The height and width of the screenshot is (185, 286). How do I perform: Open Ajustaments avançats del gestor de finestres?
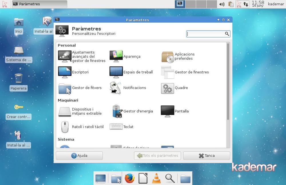pyautogui.click(x=65, y=56)
